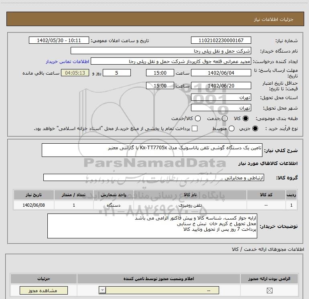Viewport: 309px width, 299px height.
Task: Click the remaining days field showing 5
Action: click(117, 73)
